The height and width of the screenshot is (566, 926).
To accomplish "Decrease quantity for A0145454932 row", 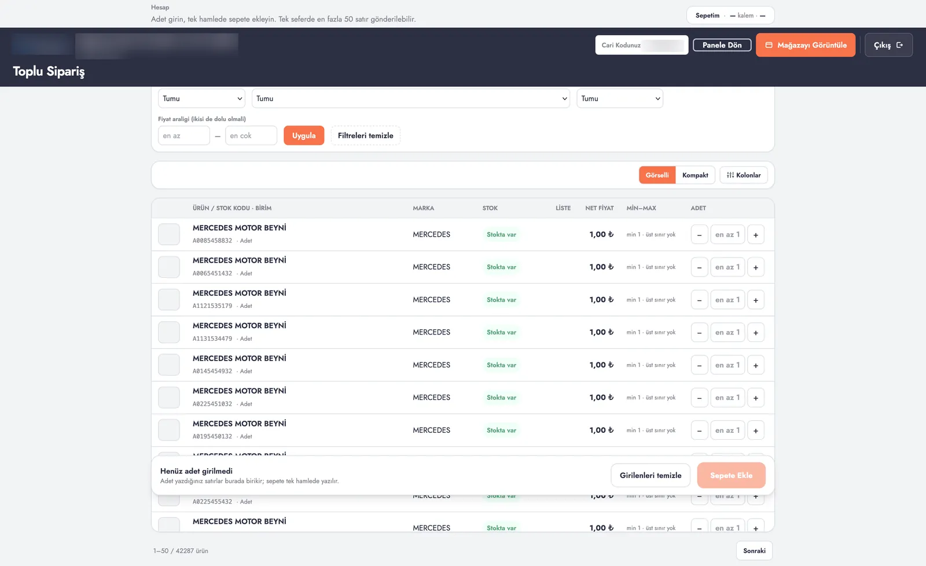I will pos(699,365).
